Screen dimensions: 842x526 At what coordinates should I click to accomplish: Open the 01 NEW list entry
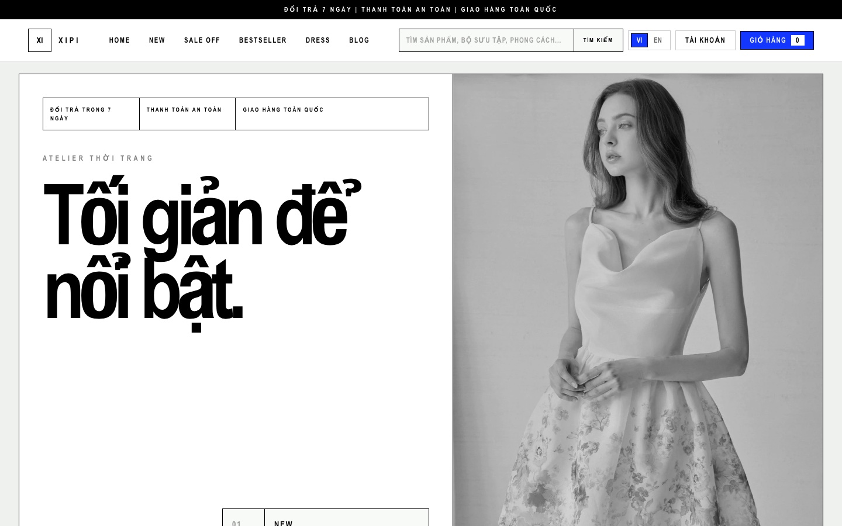[x=326, y=518]
